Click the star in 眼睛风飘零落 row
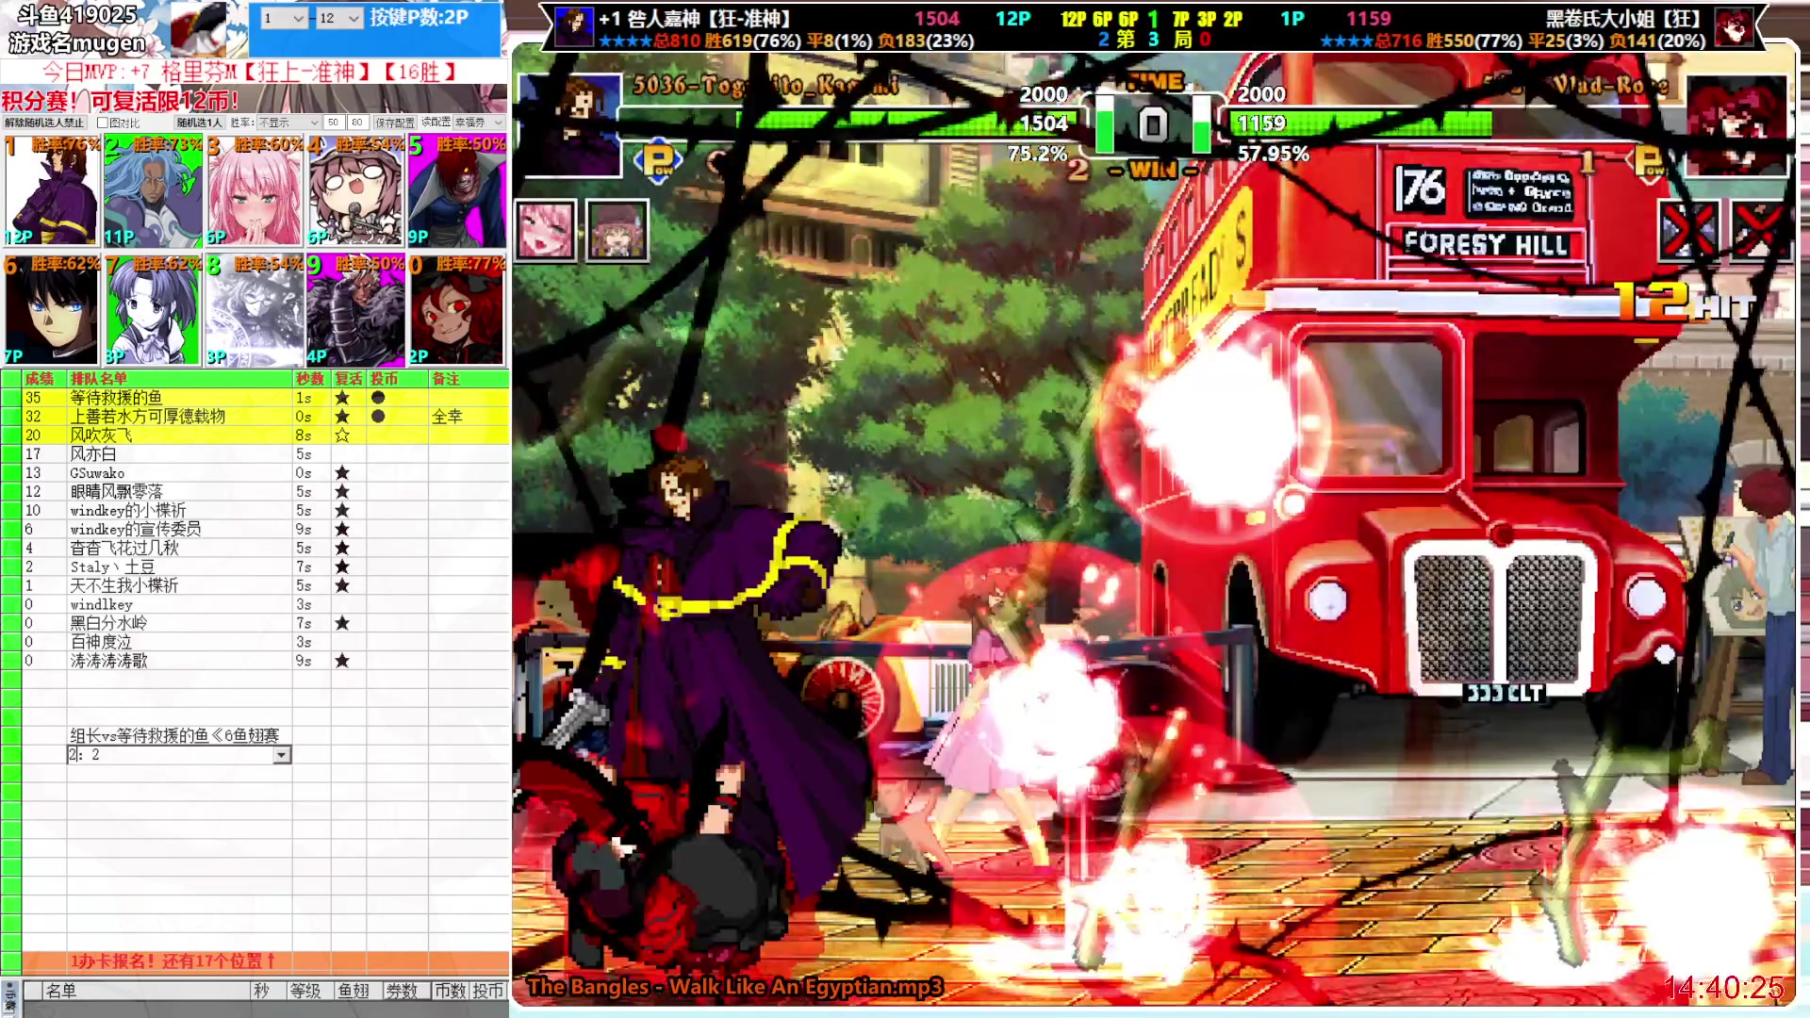 click(x=342, y=492)
